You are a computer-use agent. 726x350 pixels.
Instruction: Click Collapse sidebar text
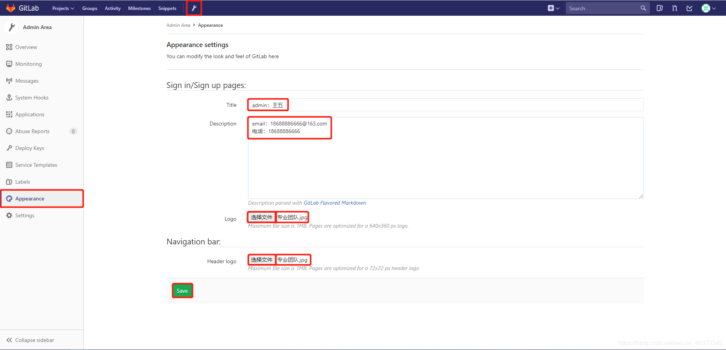(35, 340)
